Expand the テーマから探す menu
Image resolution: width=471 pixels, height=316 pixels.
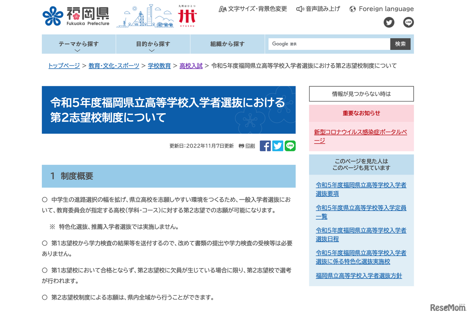[x=79, y=44]
